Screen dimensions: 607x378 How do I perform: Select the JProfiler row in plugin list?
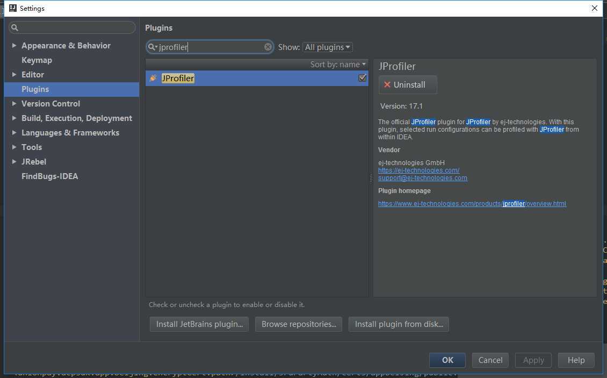[x=257, y=79]
